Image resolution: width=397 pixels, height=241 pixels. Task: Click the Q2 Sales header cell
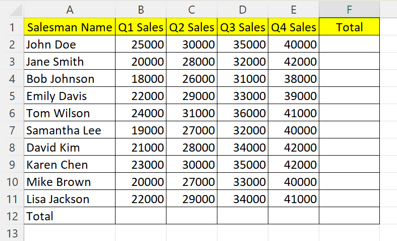click(192, 27)
